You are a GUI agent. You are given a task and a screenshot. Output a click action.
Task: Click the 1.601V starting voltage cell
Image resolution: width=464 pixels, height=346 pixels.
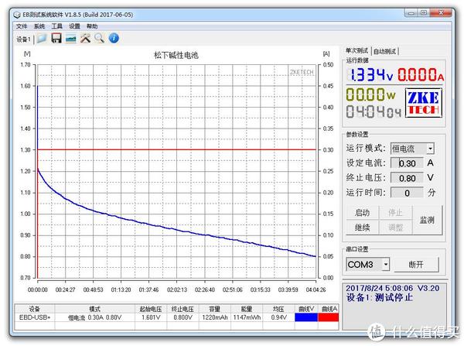(x=151, y=317)
